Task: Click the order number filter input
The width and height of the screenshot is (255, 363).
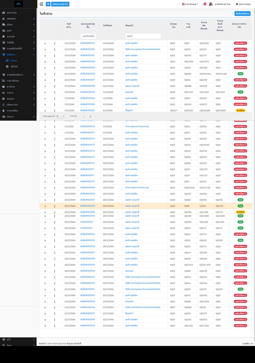Action: 88,36
